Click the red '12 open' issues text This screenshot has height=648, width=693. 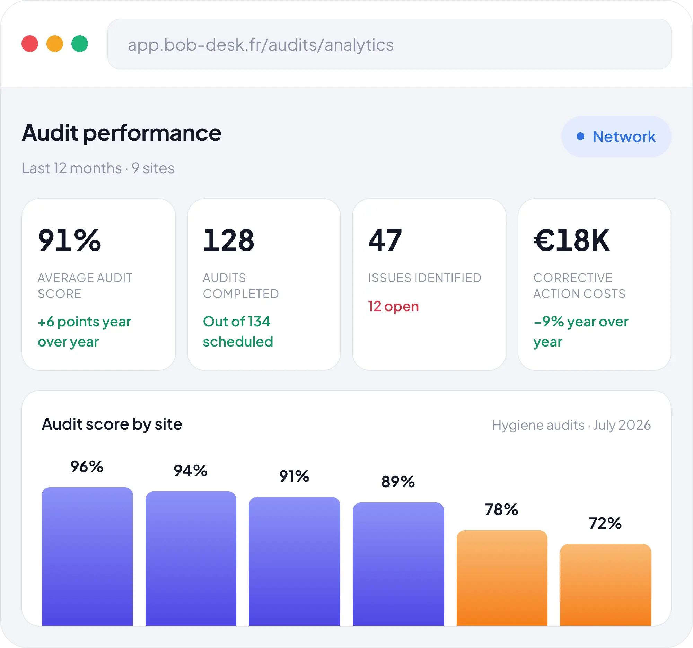(x=393, y=306)
